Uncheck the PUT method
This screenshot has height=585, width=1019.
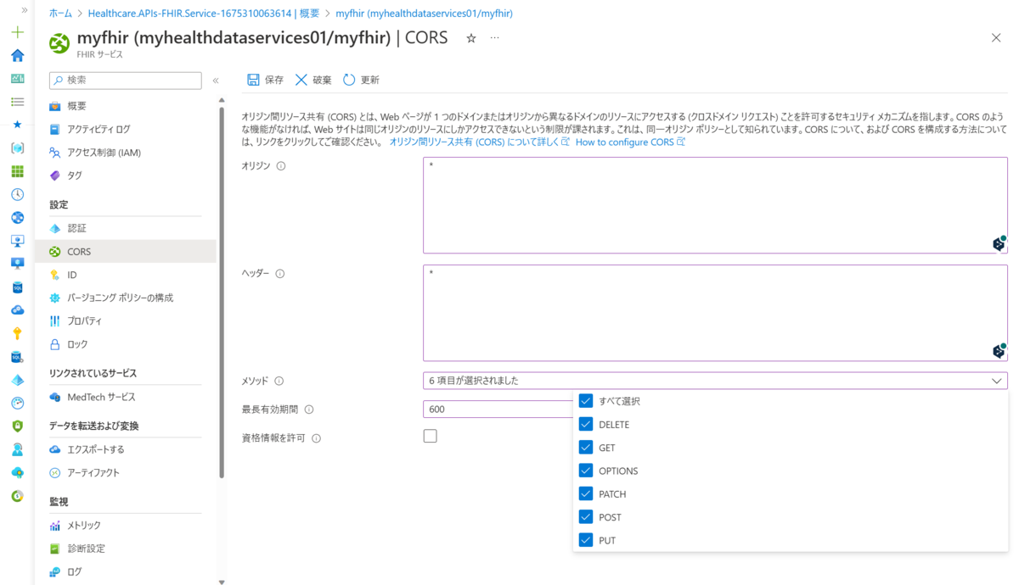[585, 540]
